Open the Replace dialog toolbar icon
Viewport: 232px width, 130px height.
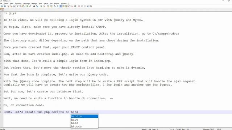[x=37, y=6]
